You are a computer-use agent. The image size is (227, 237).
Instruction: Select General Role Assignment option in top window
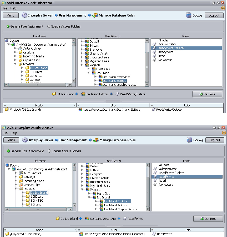pos(25,26)
